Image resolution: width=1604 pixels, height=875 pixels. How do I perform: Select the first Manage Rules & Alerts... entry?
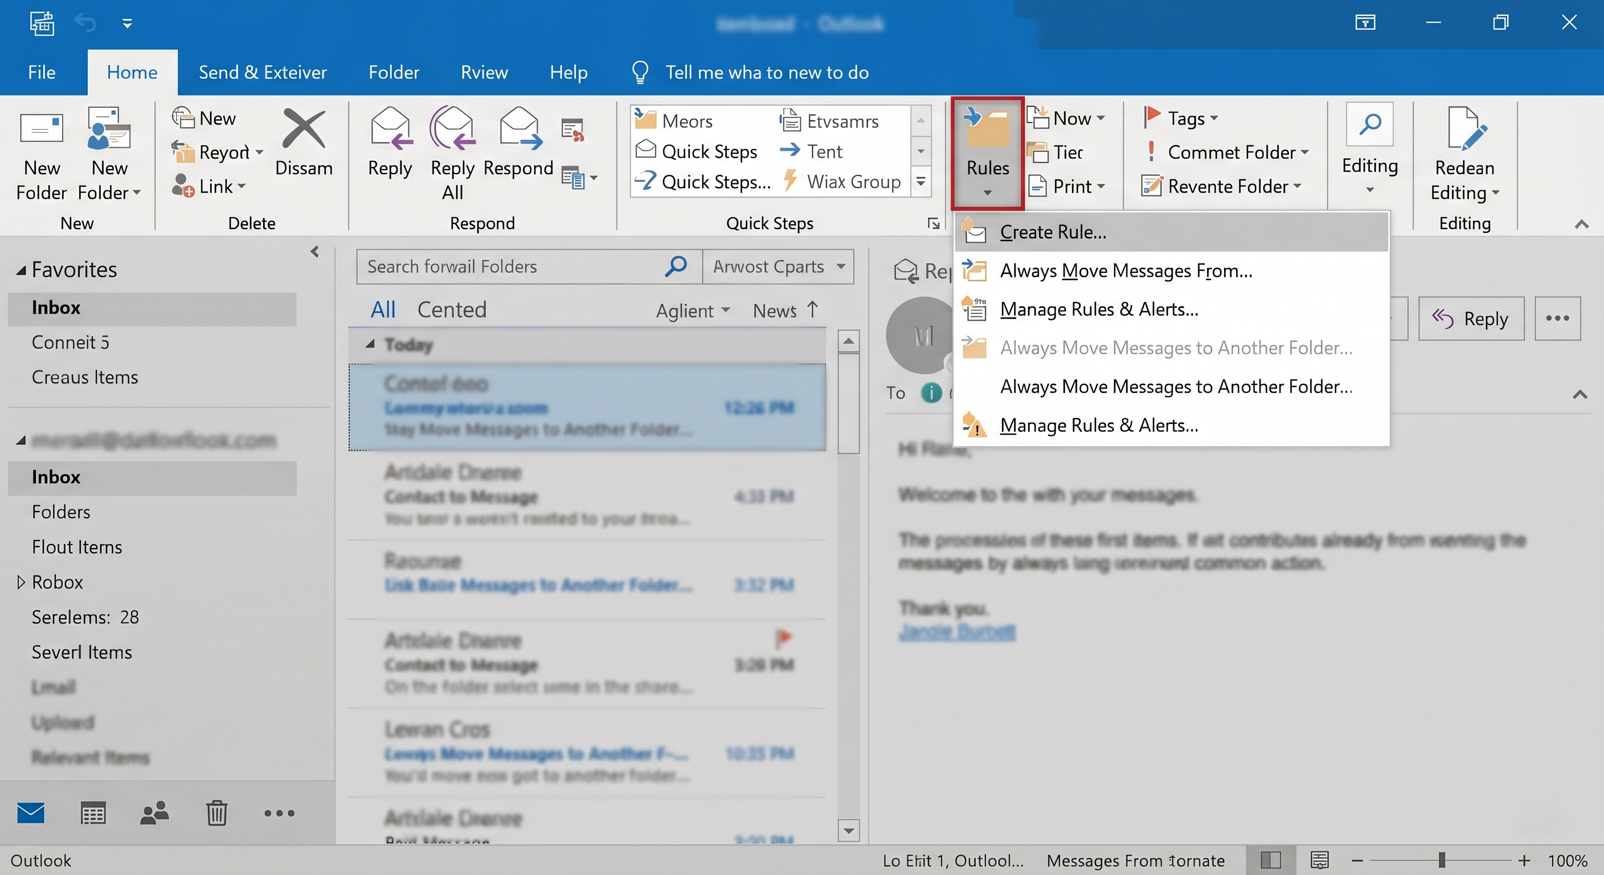pyautogui.click(x=1171, y=309)
